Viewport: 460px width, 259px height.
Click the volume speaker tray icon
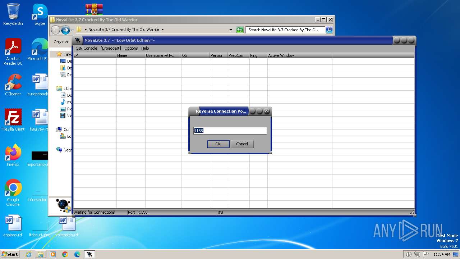point(408,254)
